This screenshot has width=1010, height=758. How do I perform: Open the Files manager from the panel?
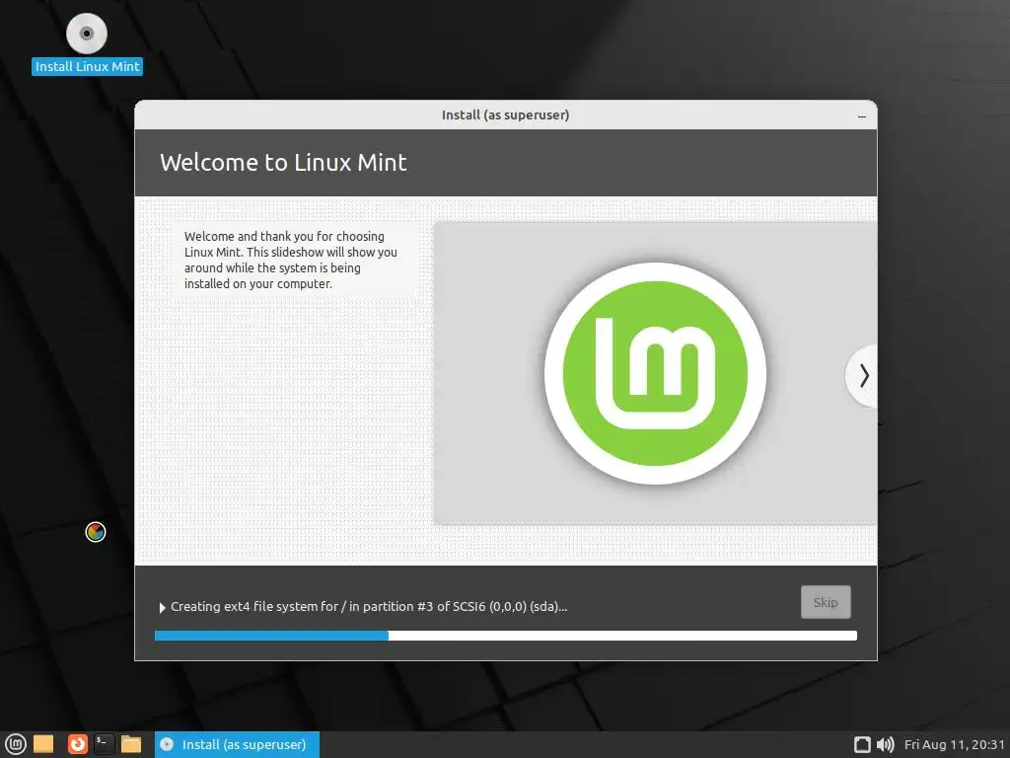(x=131, y=744)
